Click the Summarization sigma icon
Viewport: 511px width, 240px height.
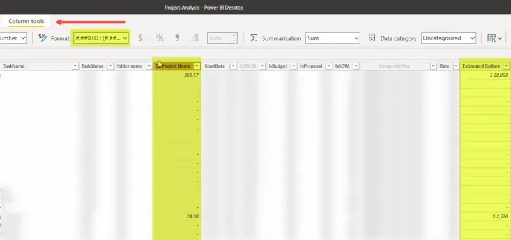pyautogui.click(x=254, y=38)
